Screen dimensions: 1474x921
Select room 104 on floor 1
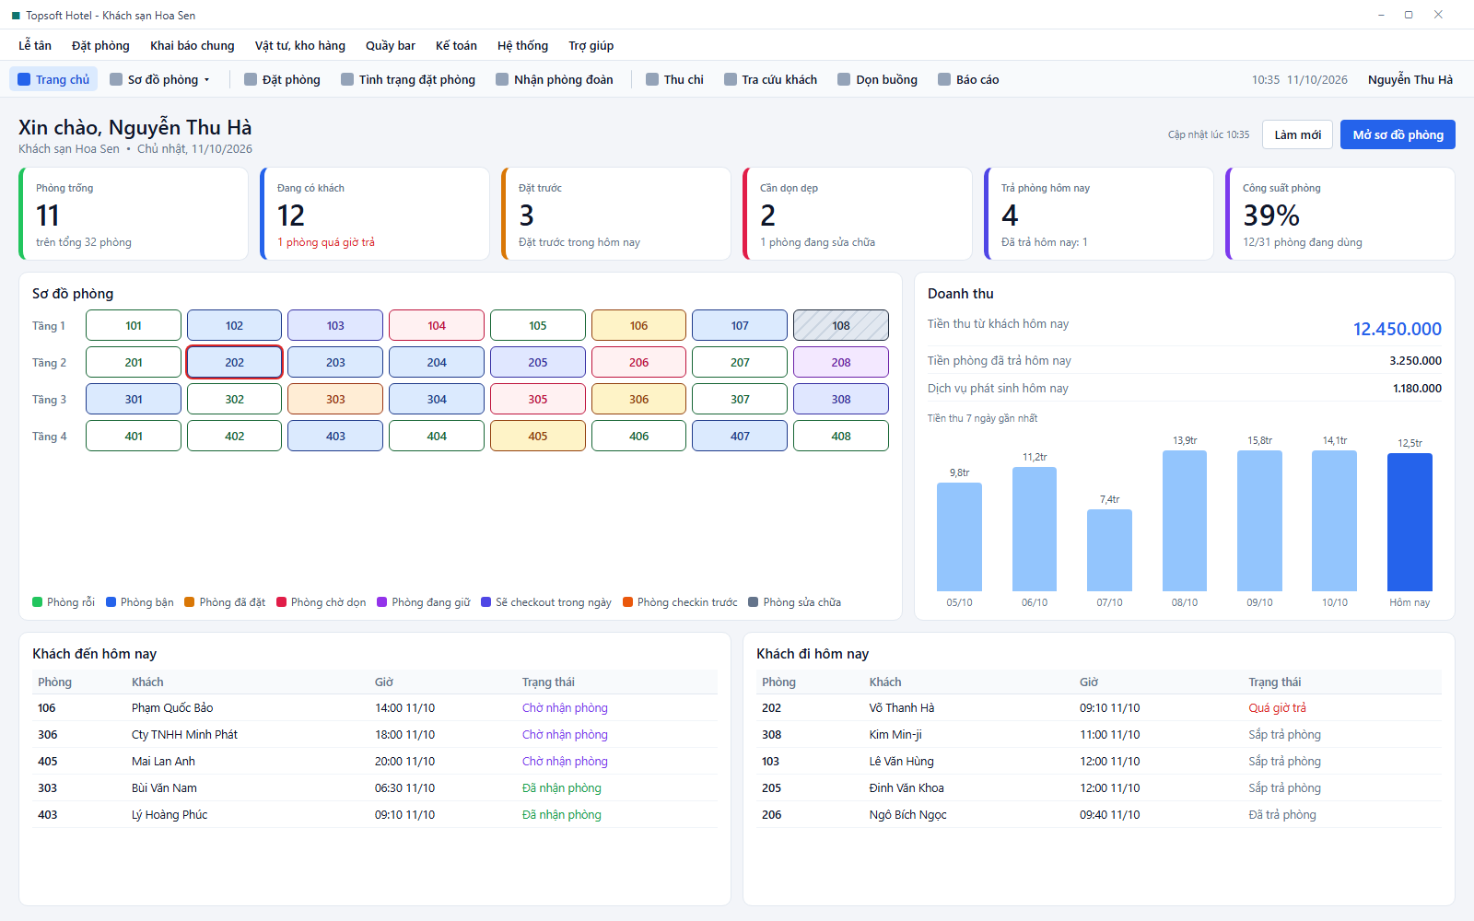coord(437,325)
